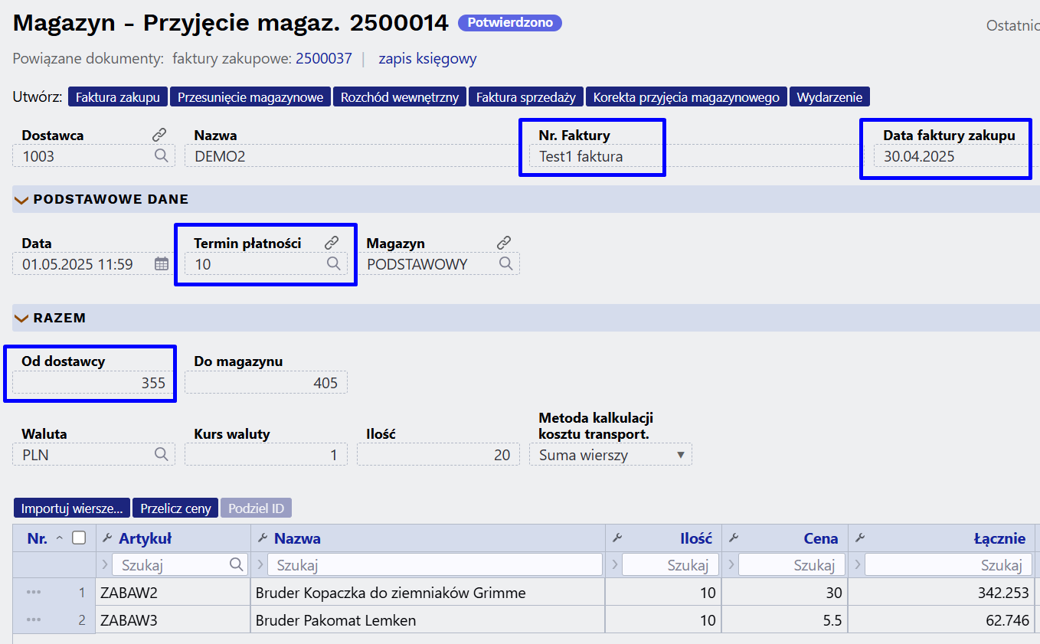Click the Łącznie column search box
Screen dimensions: 1040x644
coord(948,565)
